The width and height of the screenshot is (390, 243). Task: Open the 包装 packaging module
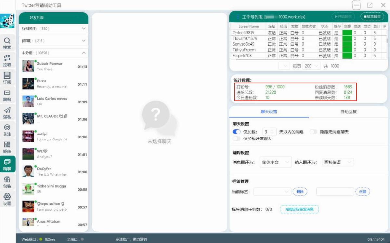7,182
